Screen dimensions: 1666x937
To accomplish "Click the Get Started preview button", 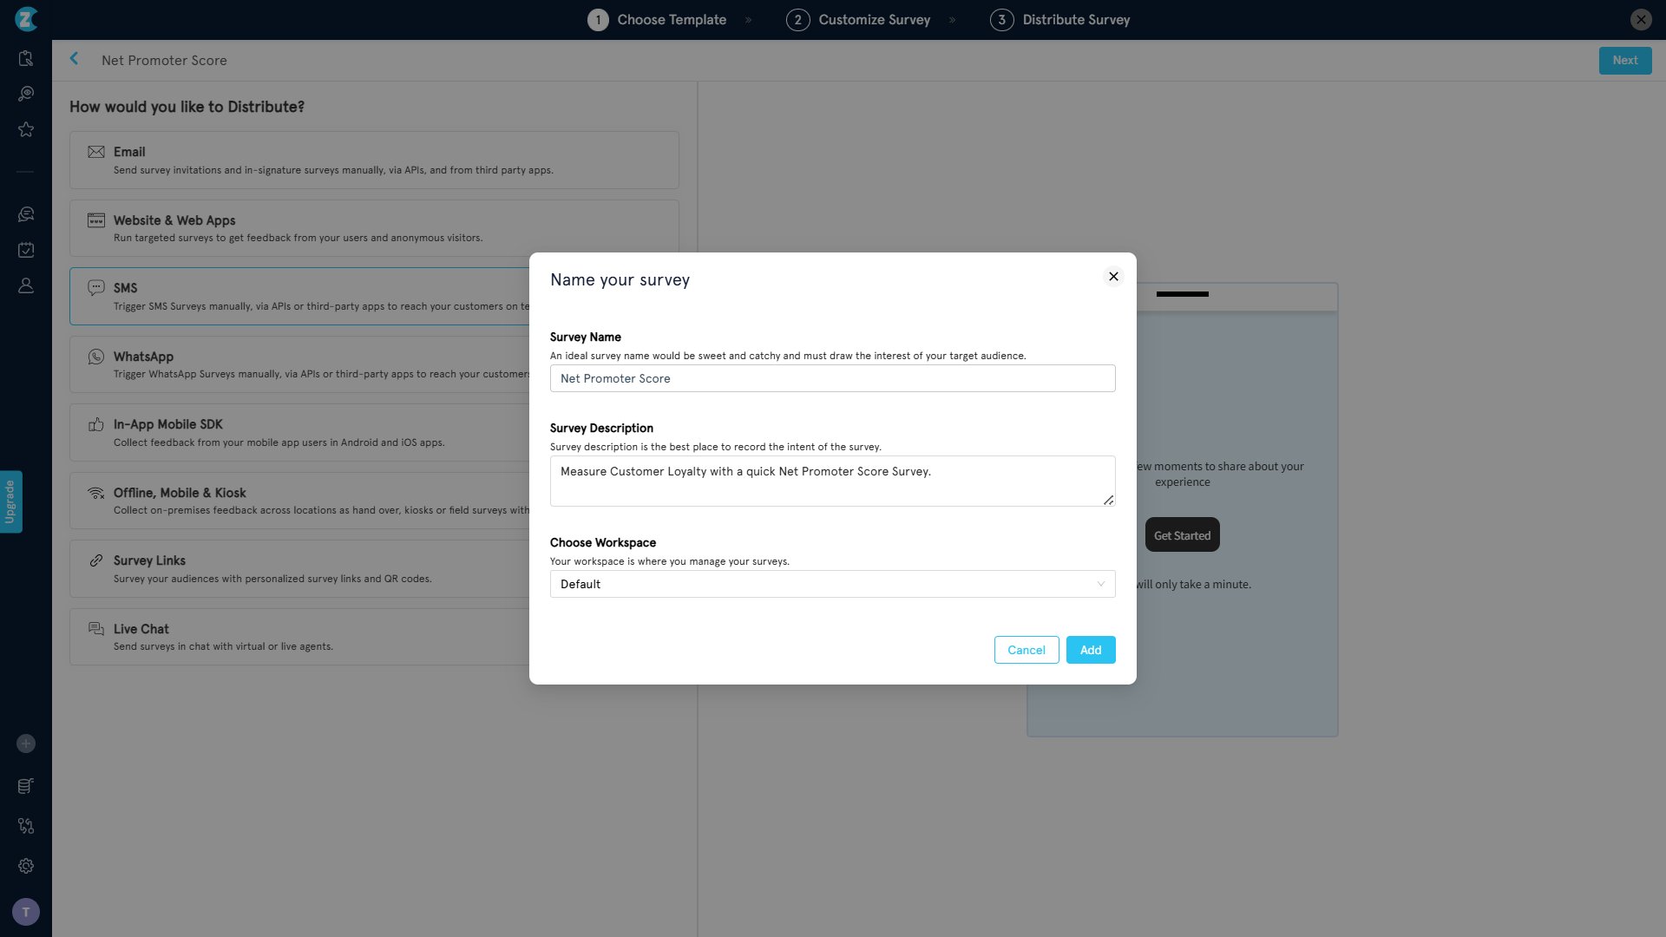I will 1182,535.
